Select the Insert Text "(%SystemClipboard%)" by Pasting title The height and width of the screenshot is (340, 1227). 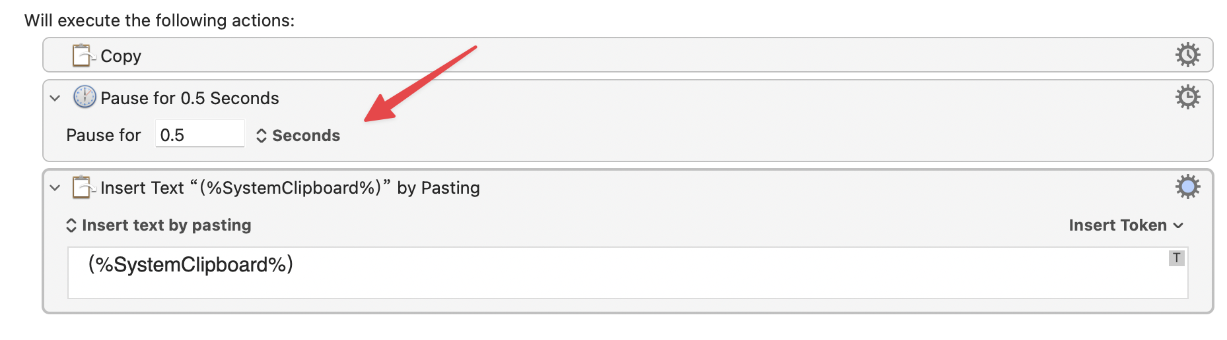point(290,188)
